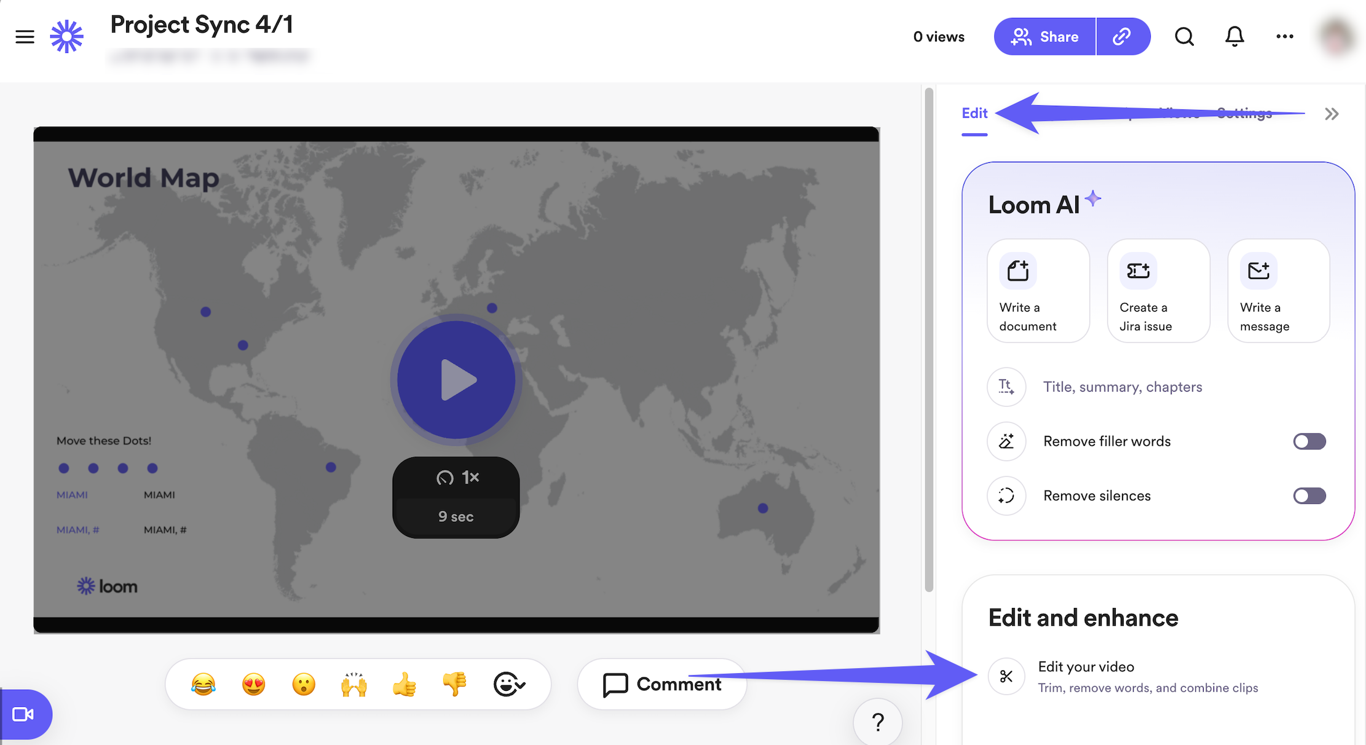This screenshot has width=1366, height=745.
Task: Open Edit your video with the scissors icon
Action: [1006, 676]
